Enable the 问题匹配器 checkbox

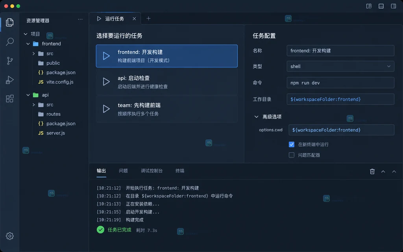click(292, 155)
